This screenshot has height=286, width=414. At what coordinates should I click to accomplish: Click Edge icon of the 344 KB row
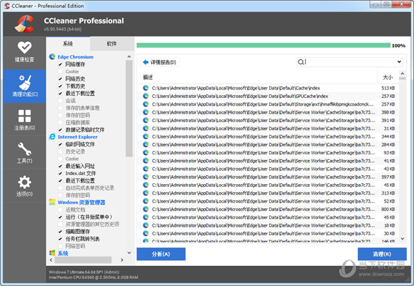(x=146, y=136)
